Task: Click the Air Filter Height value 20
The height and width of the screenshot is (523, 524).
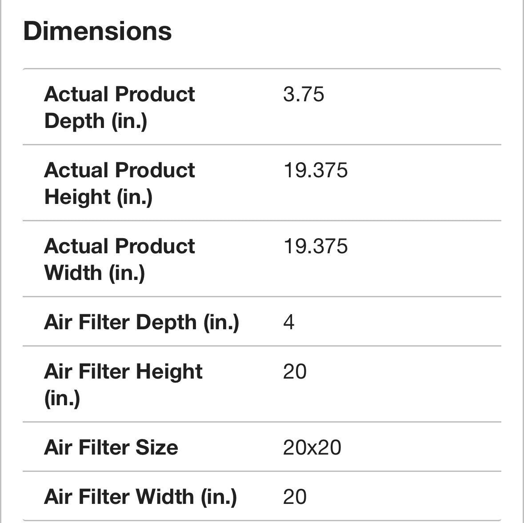Action: 295,371
